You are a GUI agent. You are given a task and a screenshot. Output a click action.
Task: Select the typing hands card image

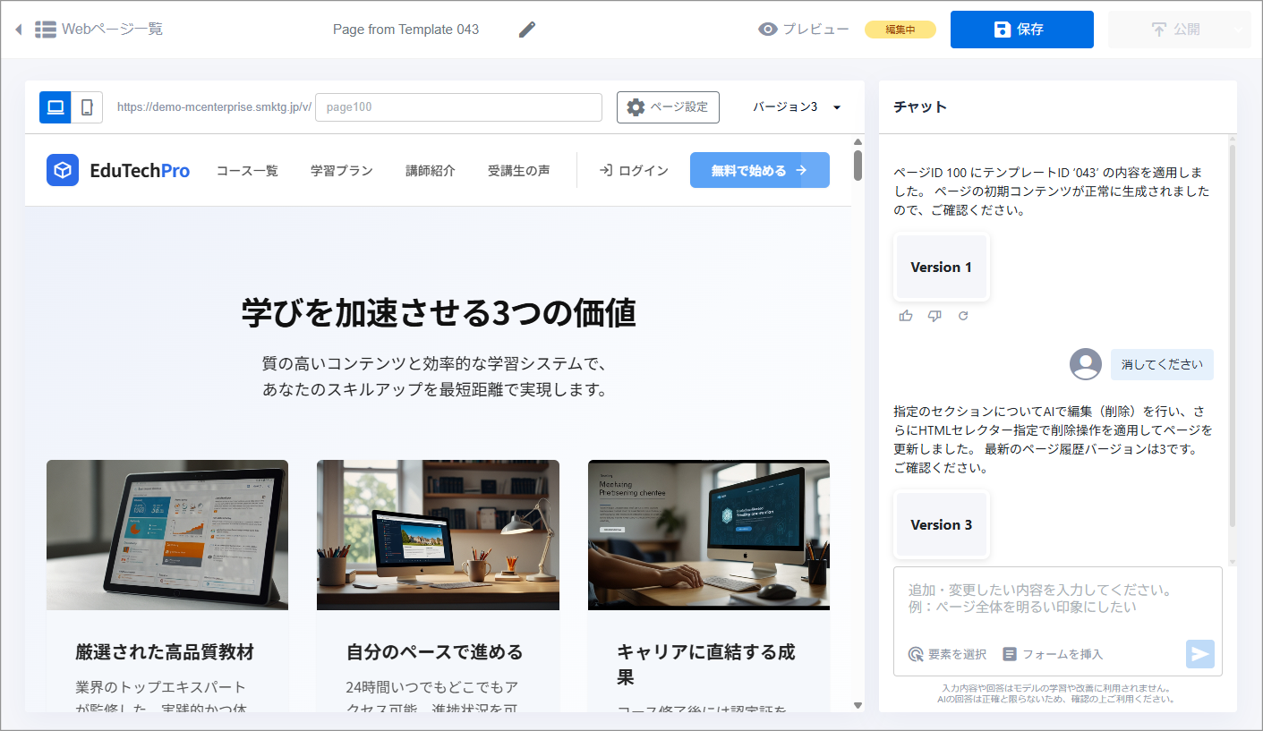point(709,535)
